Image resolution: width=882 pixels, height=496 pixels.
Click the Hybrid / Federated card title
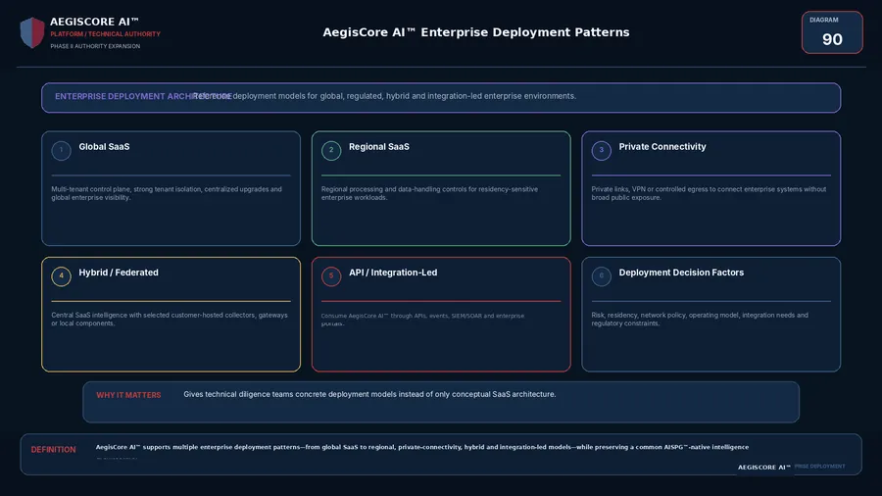(119, 273)
